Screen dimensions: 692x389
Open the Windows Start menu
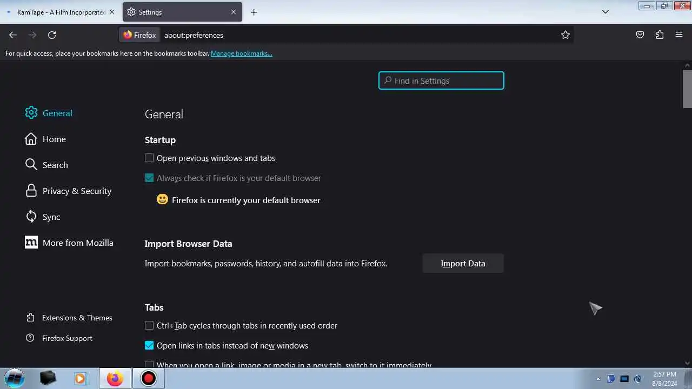pyautogui.click(x=14, y=378)
